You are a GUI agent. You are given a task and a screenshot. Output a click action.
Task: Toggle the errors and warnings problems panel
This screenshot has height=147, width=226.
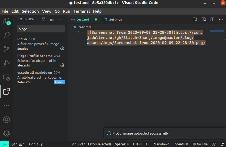18,144
